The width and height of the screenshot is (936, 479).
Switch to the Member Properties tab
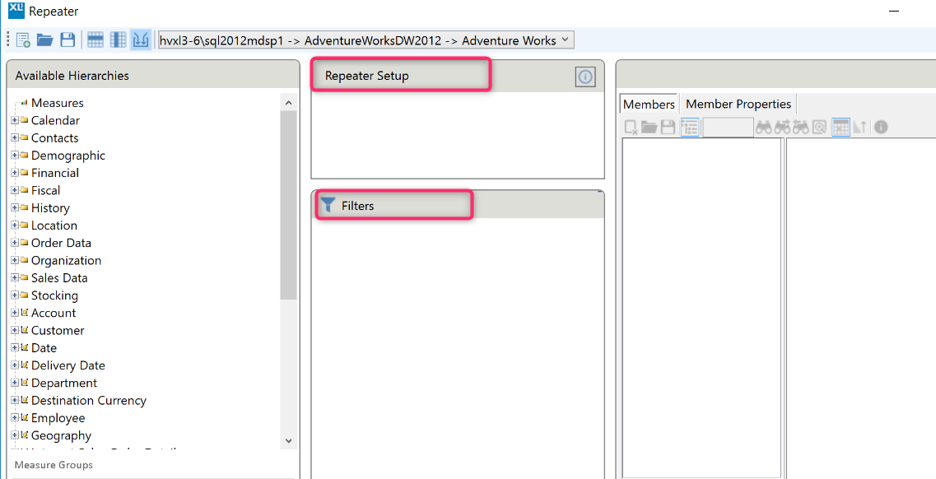click(738, 104)
